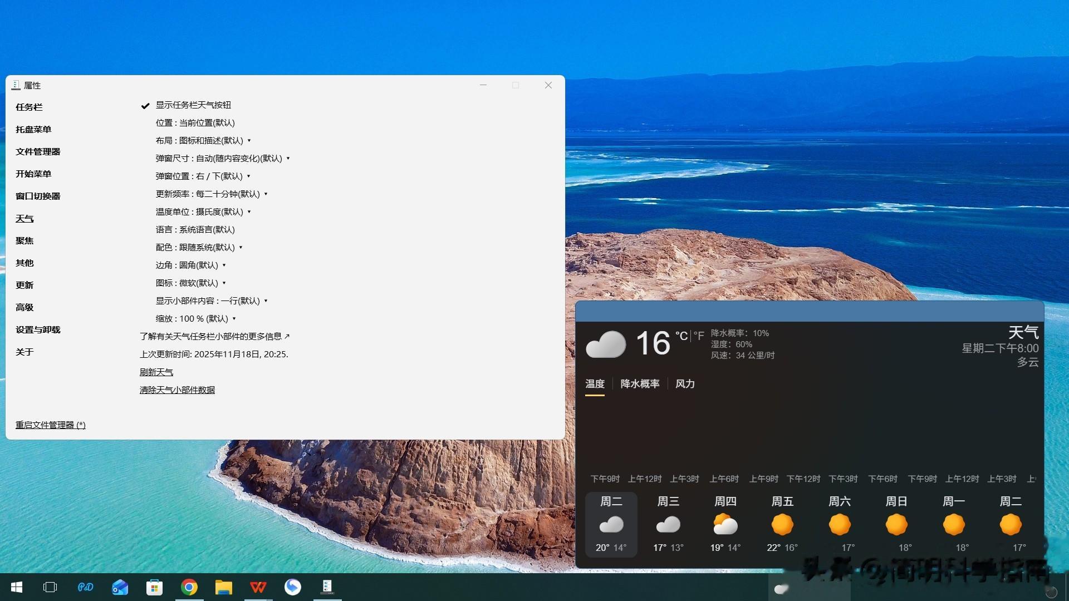Launch WPS Office from the taskbar
This screenshot has height=601, width=1069.
coord(258,587)
